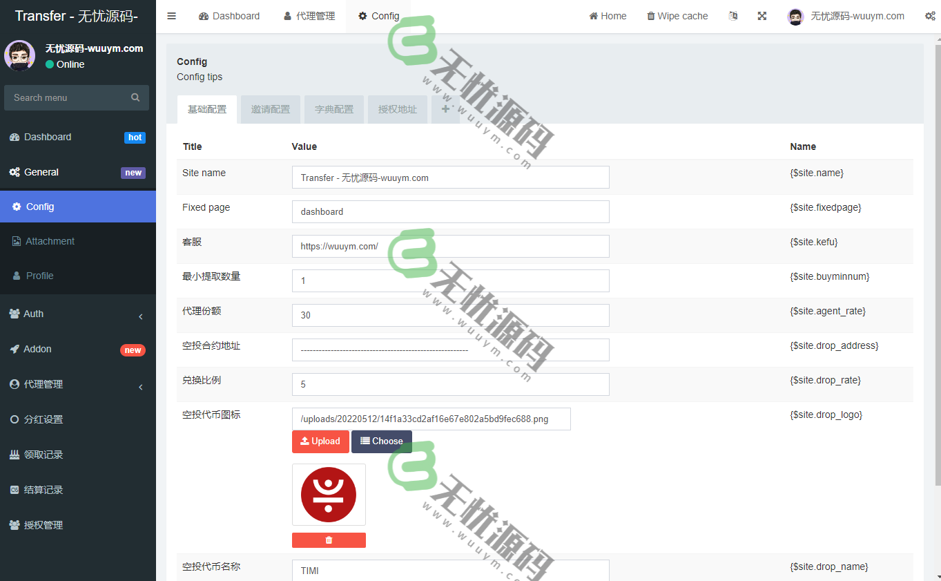
Task: Click the search icon in the sidebar
Action: [x=135, y=97]
